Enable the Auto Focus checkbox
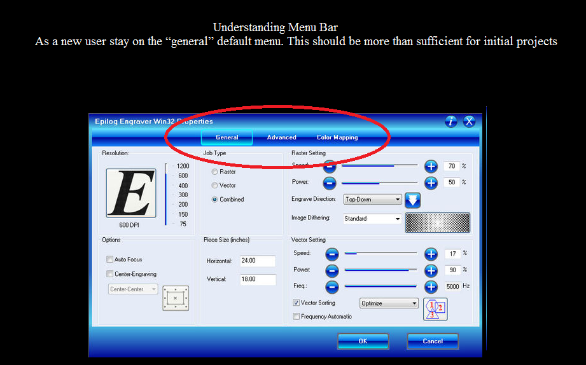Screen dimensions: 586x365 tap(110, 259)
